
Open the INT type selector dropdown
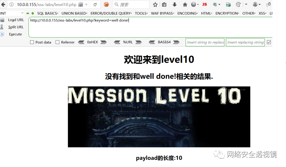(x=12, y=13)
